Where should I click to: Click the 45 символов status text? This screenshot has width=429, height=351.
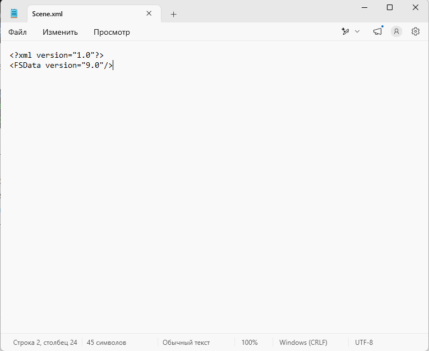click(x=107, y=342)
